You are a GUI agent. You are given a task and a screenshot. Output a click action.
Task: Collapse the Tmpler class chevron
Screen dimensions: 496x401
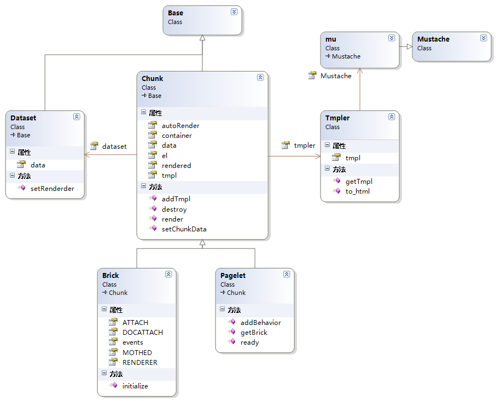(x=392, y=117)
